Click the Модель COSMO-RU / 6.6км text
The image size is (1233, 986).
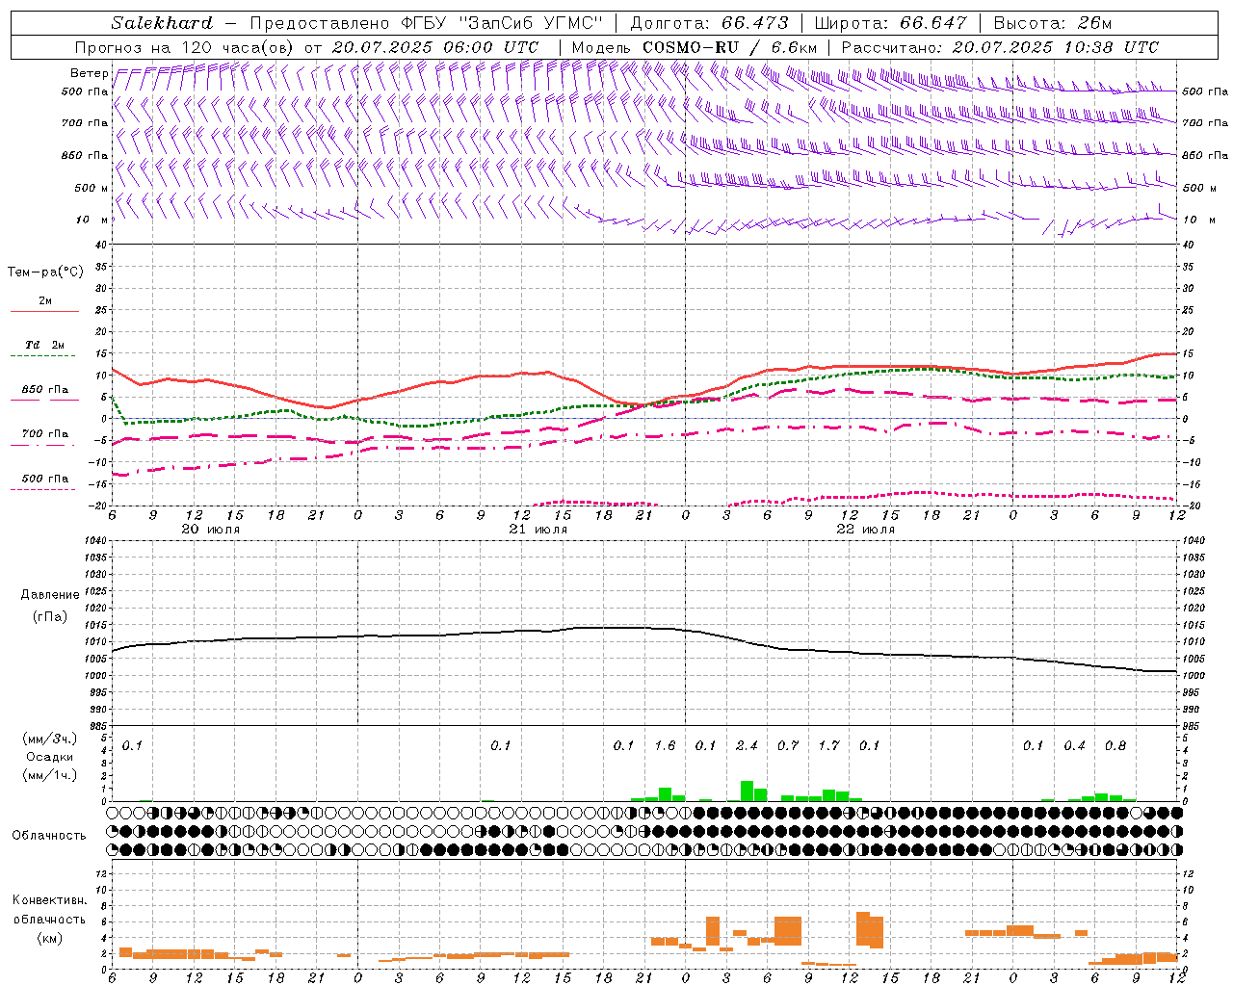click(x=695, y=47)
